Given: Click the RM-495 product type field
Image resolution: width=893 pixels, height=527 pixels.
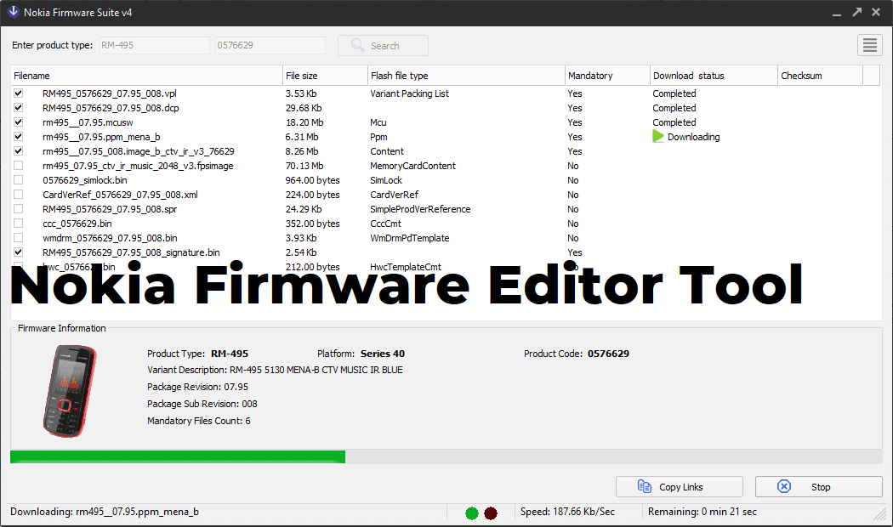Looking at the screenshot, I should coord(154,45).
